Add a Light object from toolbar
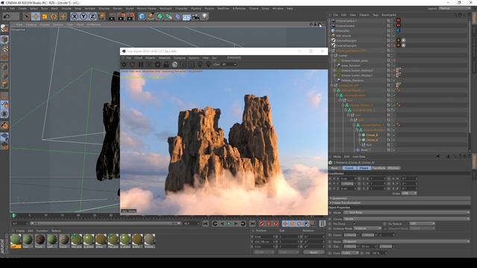This screenshot has height=268, width=477. 204,16
